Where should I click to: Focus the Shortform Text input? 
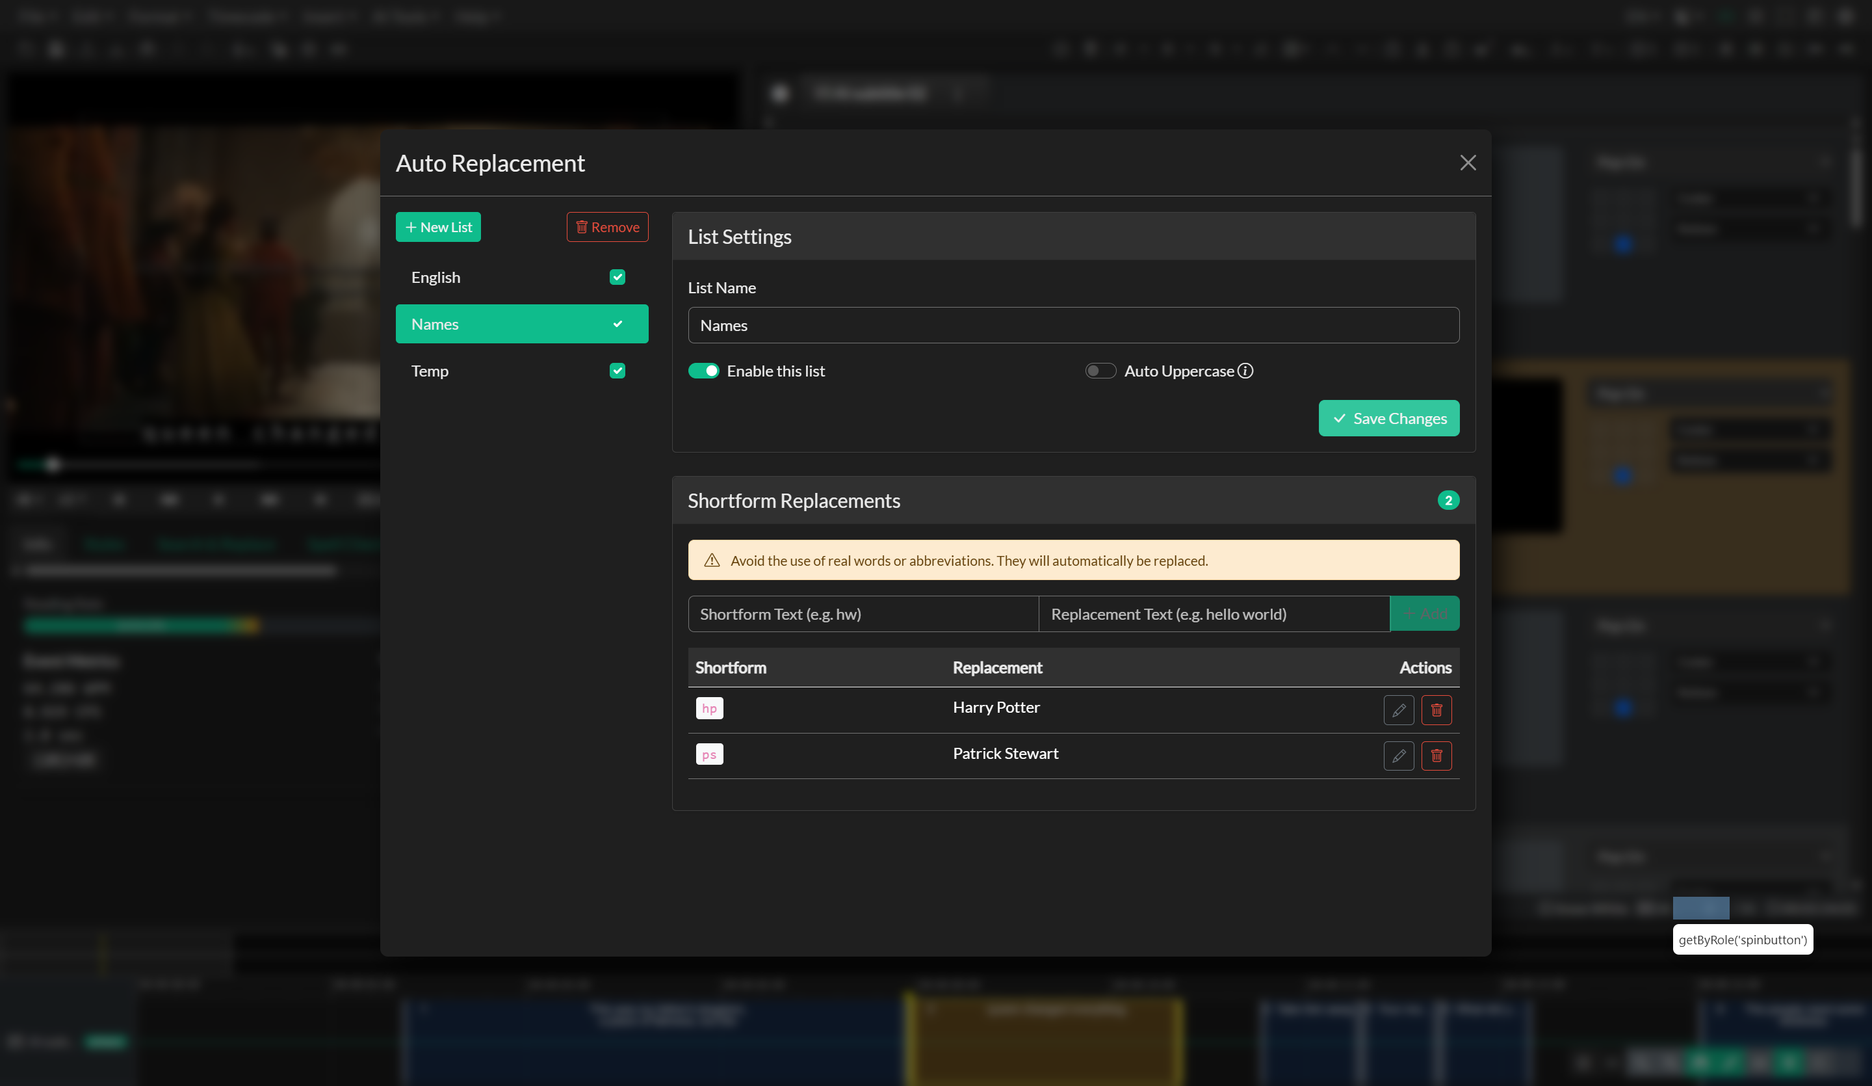pos(863,614)
